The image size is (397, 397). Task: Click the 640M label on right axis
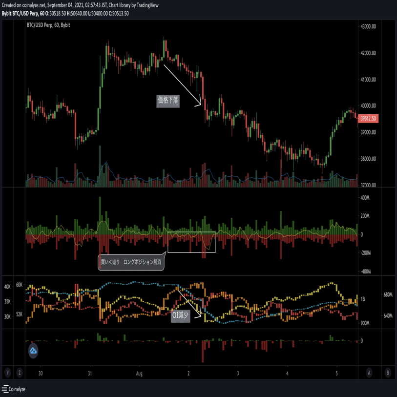[388, 316]
